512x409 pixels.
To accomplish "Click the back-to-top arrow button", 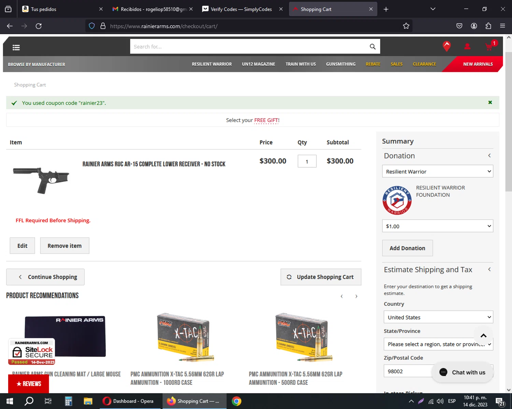I will pyautogui.click(x=483, y=335).
